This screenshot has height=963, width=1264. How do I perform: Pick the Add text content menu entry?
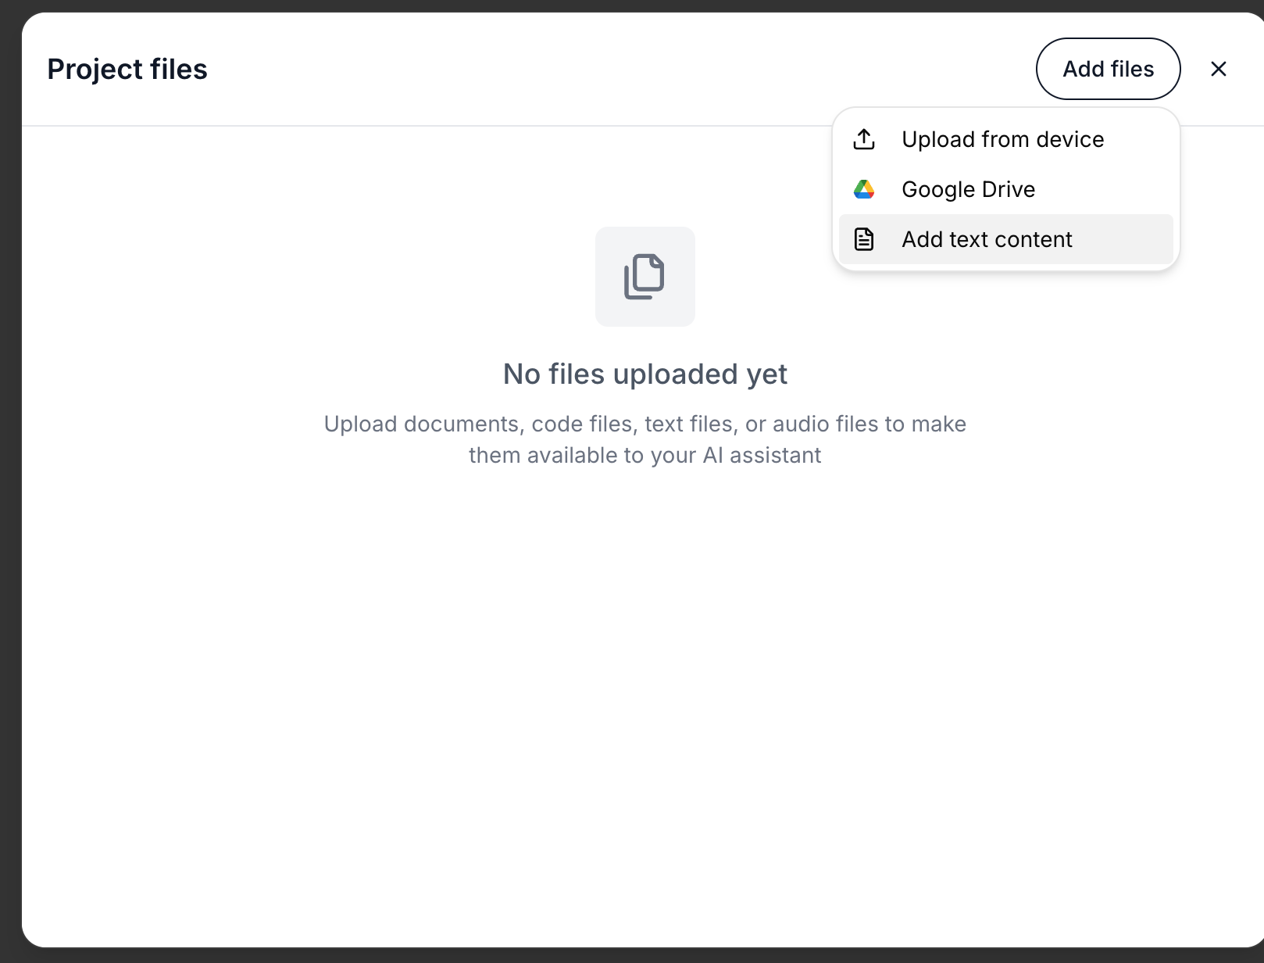tap(987, 239)
